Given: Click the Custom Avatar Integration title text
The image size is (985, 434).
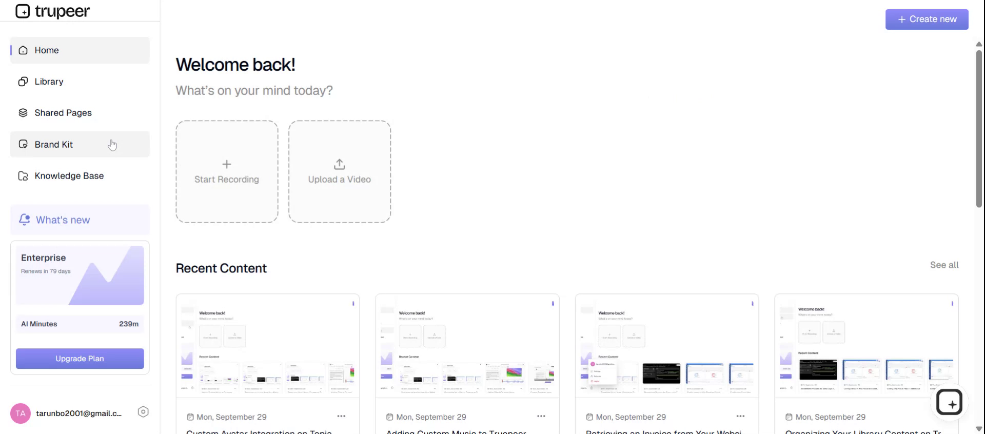Looking at the screenshot, I should [x=259, y=431].
